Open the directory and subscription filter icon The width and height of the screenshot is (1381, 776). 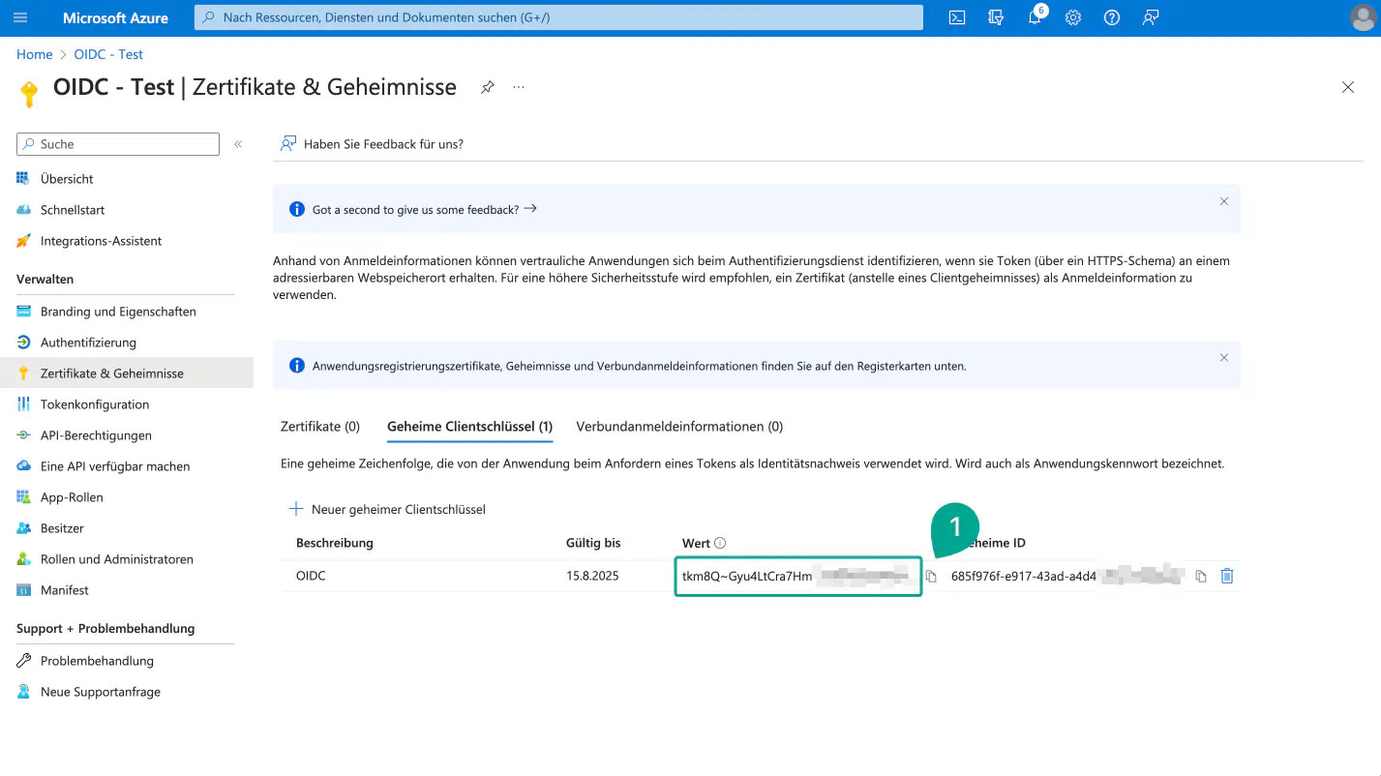[x=996, y=17]
